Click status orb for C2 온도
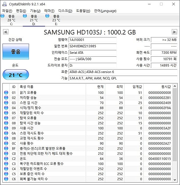Viewport: 180px width, 185px height. point(6,159)
